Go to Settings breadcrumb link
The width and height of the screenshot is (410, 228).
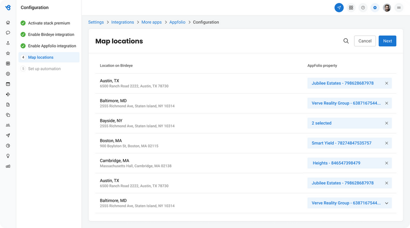point(96,22)
